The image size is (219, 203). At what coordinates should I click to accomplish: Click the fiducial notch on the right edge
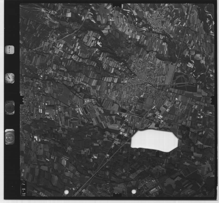click(213, 100)
